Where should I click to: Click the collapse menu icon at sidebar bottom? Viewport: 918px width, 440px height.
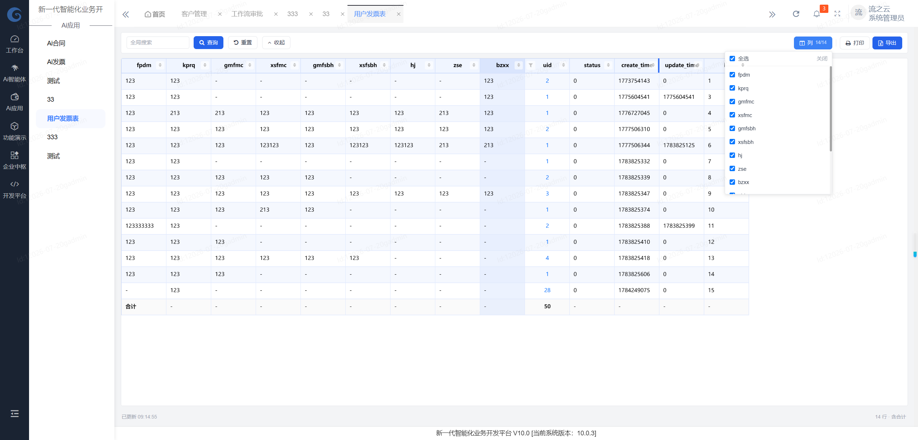[14, 414]
